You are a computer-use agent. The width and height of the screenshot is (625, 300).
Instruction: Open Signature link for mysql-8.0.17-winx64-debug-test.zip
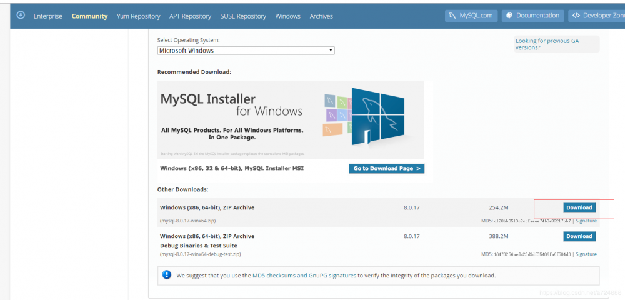pos(586,254)
